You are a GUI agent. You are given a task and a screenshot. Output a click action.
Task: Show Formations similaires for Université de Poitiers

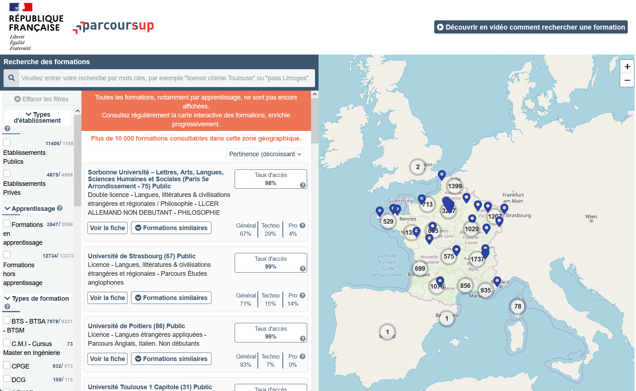pyautogui.click(x=171, y=359)
